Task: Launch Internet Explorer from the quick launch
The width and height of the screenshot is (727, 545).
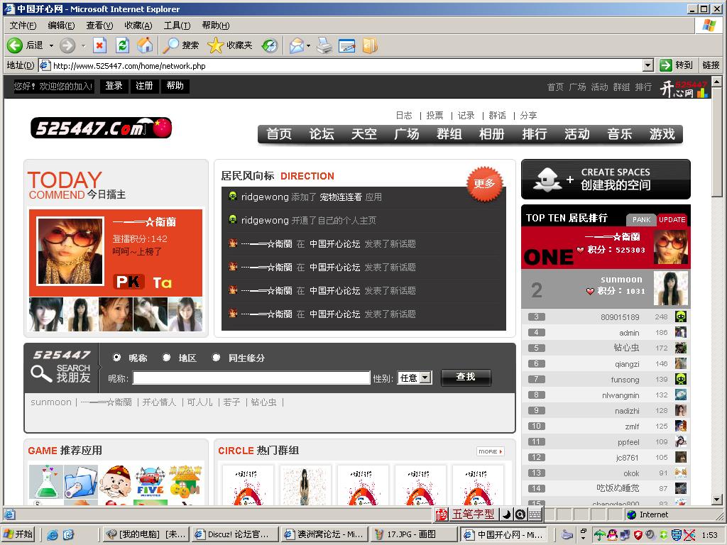Action: coord(52,534)
